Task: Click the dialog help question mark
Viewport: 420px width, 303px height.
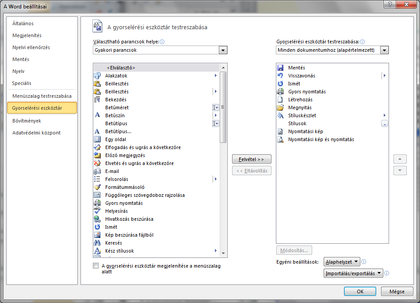Action: click(x=390, y=4)
